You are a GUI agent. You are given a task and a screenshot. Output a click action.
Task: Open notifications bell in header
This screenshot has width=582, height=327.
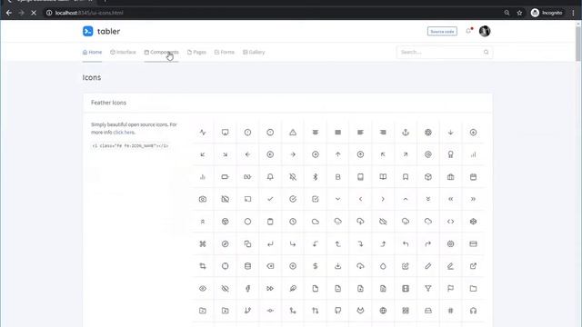(468, 31)
